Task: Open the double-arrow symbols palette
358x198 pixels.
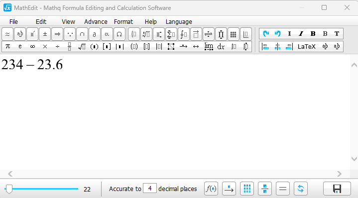Action: [57, 34]
